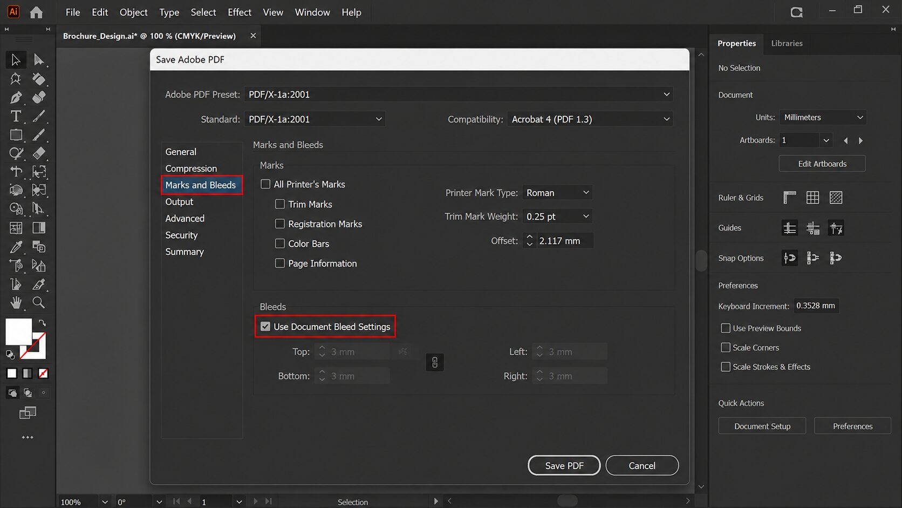The height and width of the screenshot is (508, 902).
Task: Toggle Scale Strokes & Effects checkbox
Action: [x=726, y=367]
